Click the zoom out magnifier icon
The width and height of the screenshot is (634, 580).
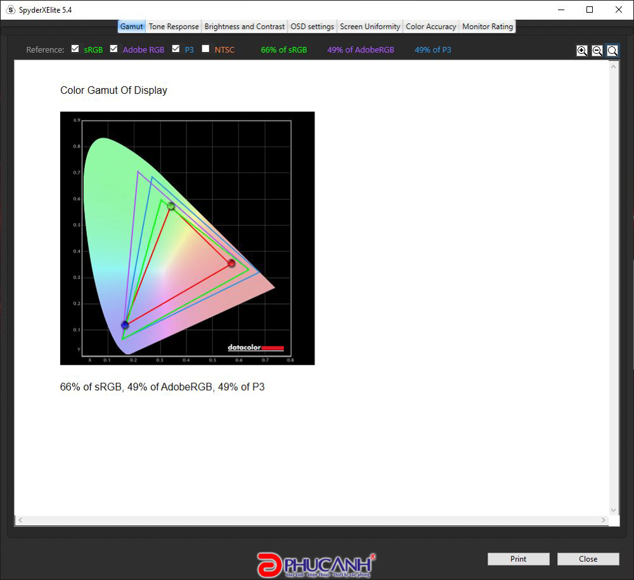(597, 51)
